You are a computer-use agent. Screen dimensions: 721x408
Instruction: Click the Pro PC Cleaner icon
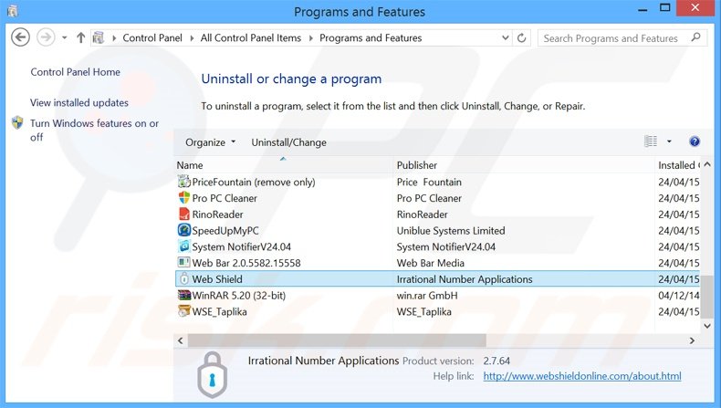(184, 198)
